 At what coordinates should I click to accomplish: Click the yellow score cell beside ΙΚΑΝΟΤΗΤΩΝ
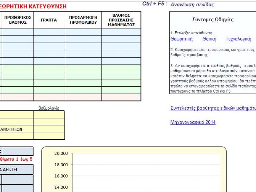tap(49, 129)
